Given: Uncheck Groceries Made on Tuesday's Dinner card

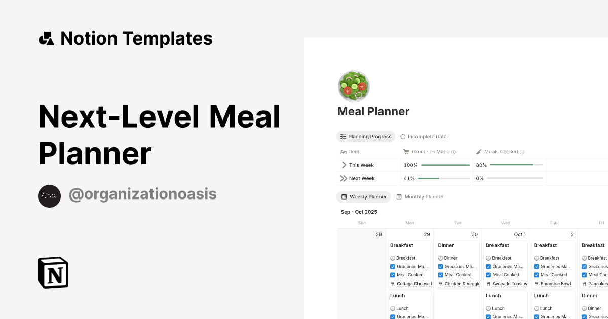Looking at the screenshot, I should 440,266.
